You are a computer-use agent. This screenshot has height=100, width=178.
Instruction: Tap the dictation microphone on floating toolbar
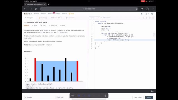tap(105, 96)
